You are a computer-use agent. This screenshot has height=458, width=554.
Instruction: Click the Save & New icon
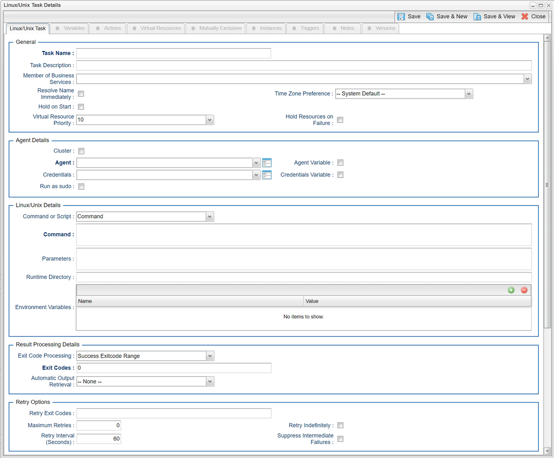click(430, 17)
